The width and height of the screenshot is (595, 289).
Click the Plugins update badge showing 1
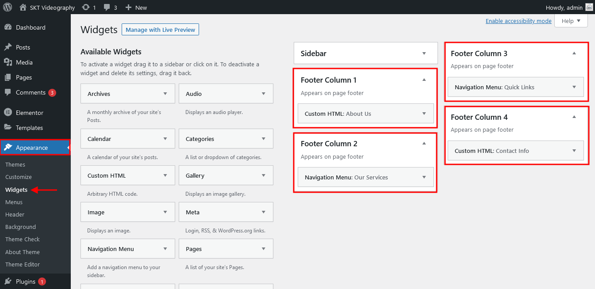(x=42, y=281)
